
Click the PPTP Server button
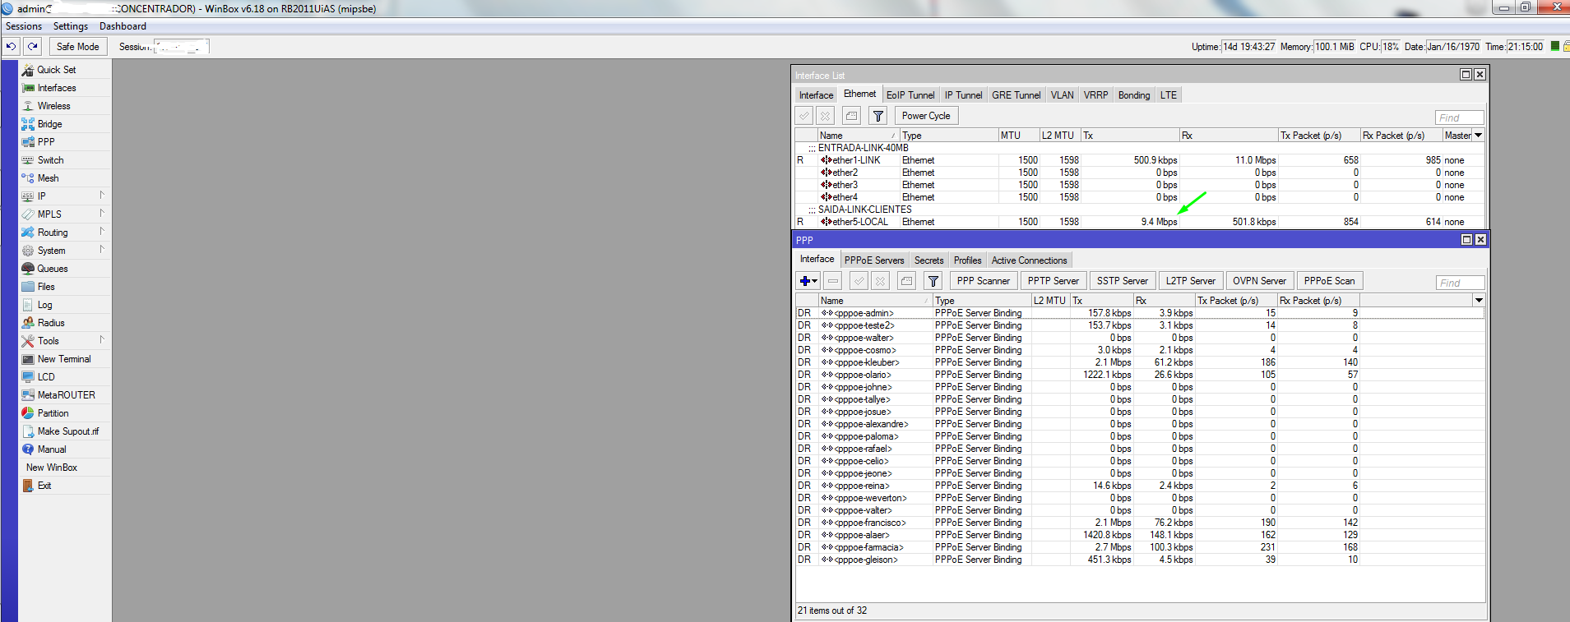[1053, 281]
